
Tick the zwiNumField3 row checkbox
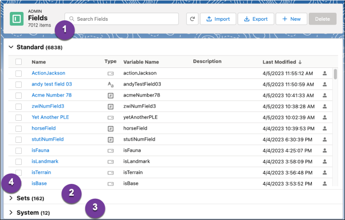click(x=19, y=107)
